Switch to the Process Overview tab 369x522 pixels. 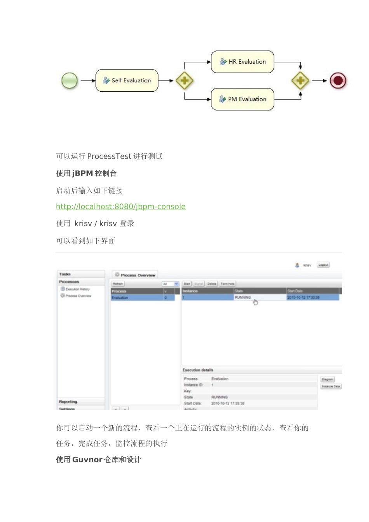135,275
